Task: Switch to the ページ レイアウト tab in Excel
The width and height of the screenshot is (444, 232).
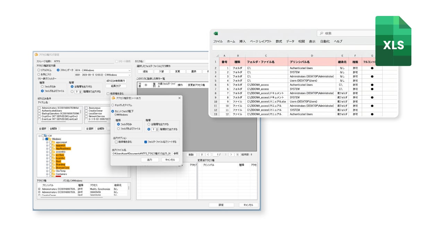Action: tap(261, 42)
